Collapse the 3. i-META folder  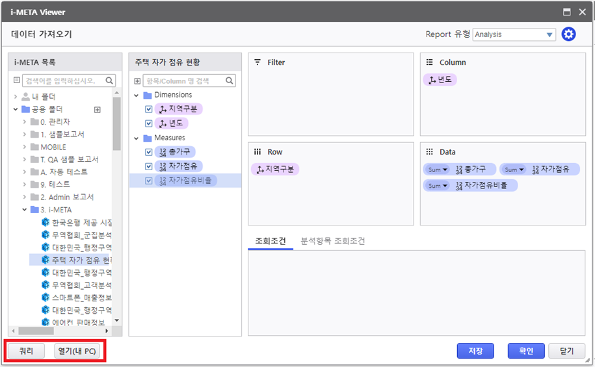point(25,210)
